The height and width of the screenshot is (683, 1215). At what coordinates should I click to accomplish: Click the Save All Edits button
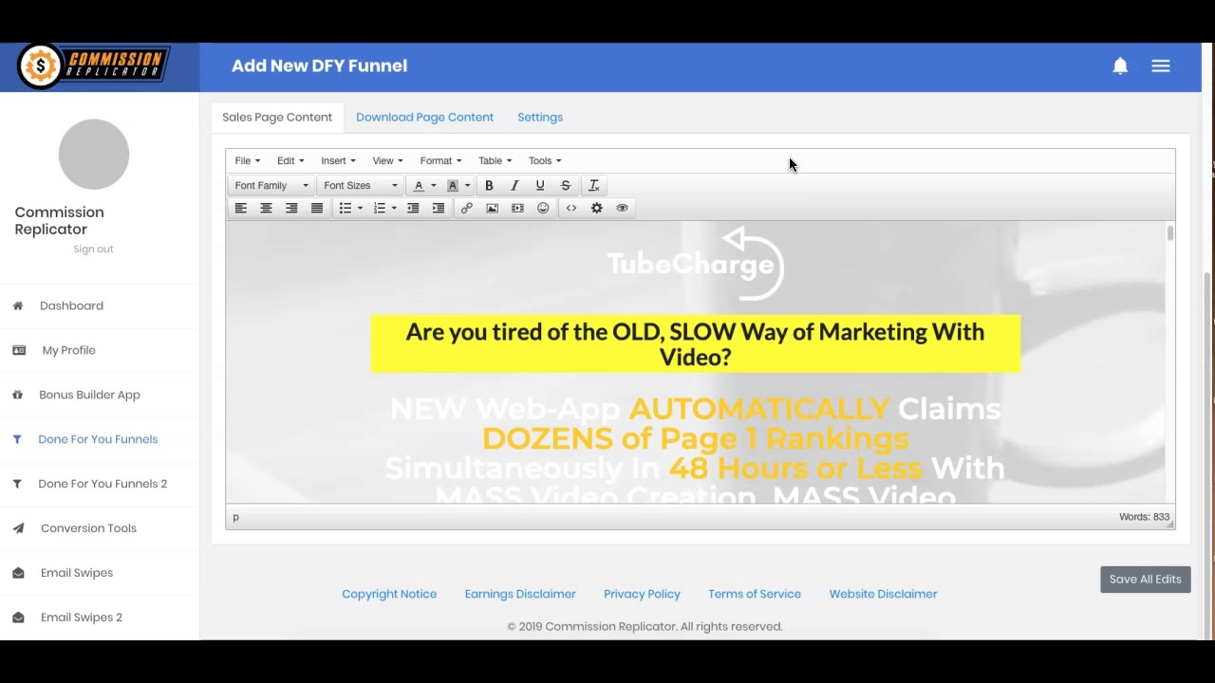pyautogui.click(x=1146, y=580)
